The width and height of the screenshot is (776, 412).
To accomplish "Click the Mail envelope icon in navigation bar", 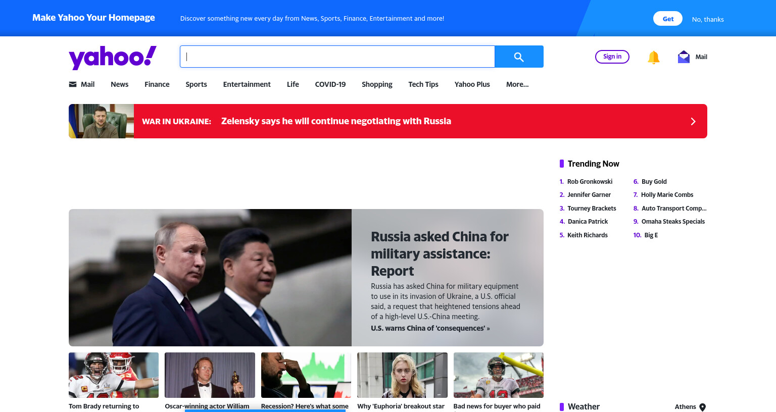I will point(73,84).
